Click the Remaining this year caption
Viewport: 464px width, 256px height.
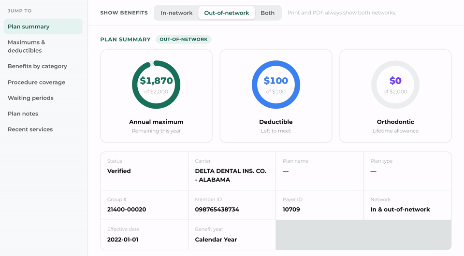pyautogui.click(x=156, y=131)
